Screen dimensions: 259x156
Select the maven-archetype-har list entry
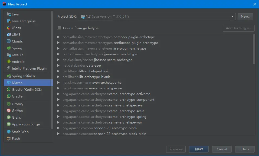pyautogui.click(x=106, y=83)
